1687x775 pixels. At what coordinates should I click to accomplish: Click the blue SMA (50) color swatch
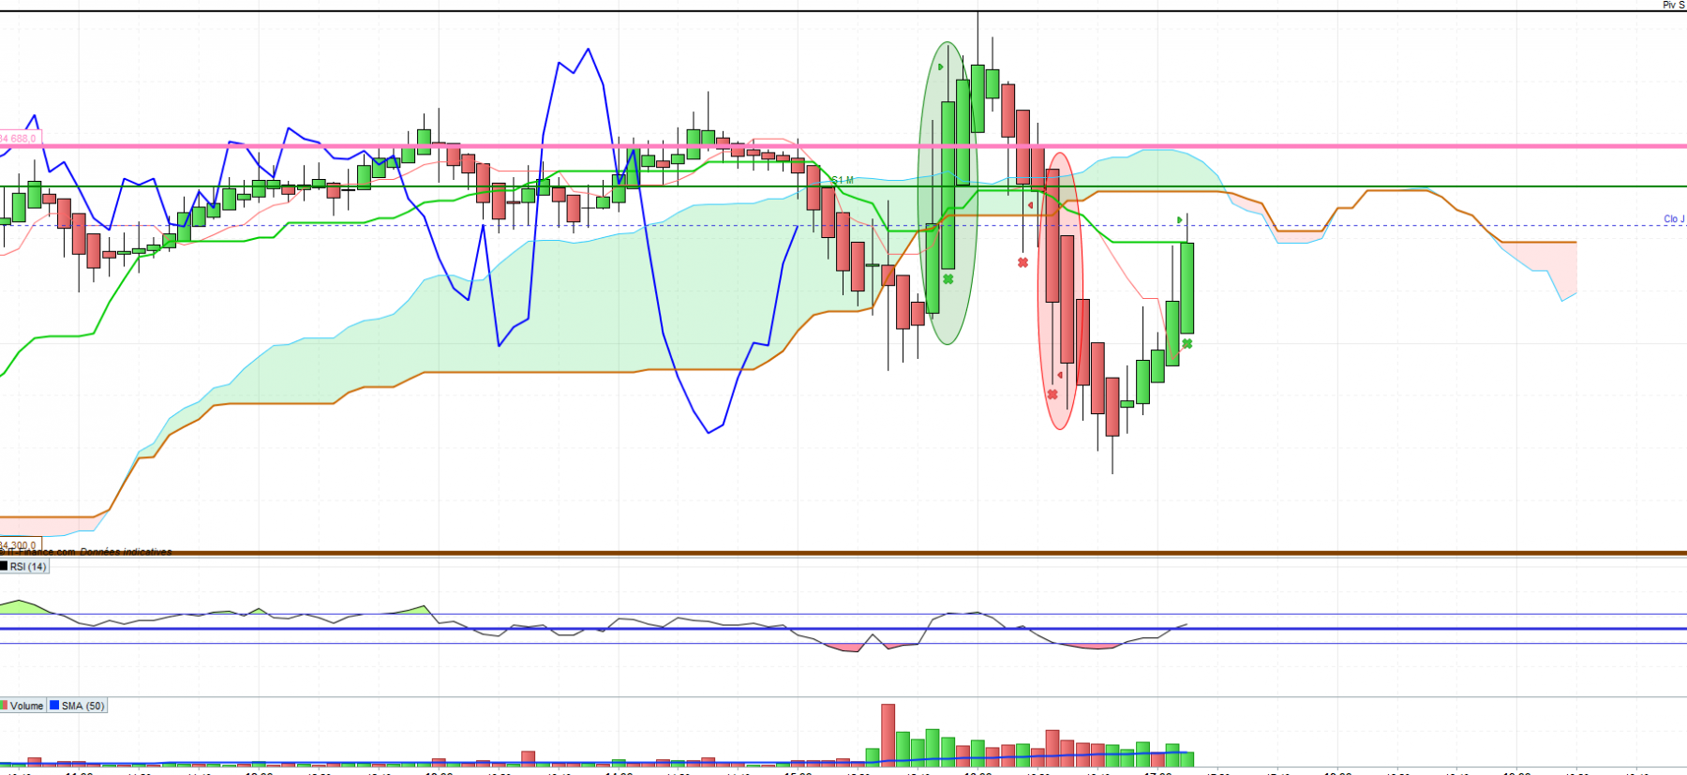tap(54, 706)
